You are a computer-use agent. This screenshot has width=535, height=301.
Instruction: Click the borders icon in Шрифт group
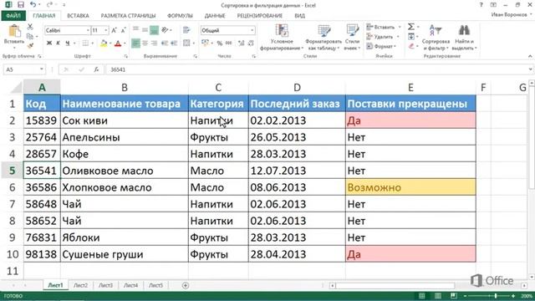tap(85, 43)
